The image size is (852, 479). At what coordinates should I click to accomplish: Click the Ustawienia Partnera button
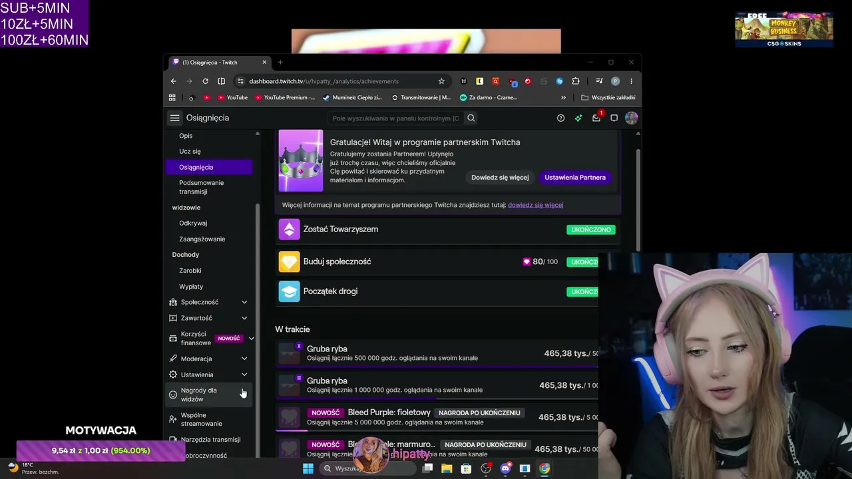pos(575,178)
